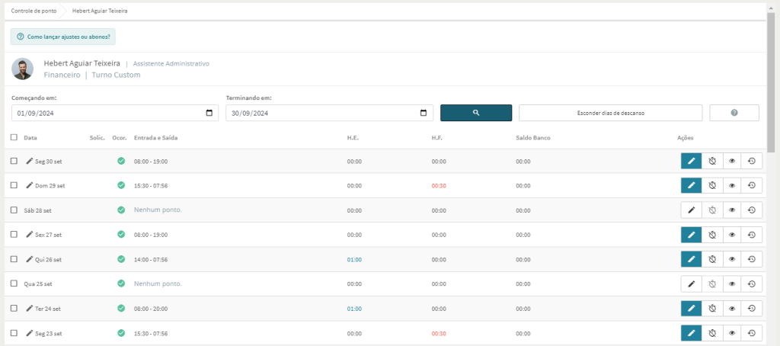
Task: Click clock-off icon for Ter 24 set
Action: tap(712, 308)
